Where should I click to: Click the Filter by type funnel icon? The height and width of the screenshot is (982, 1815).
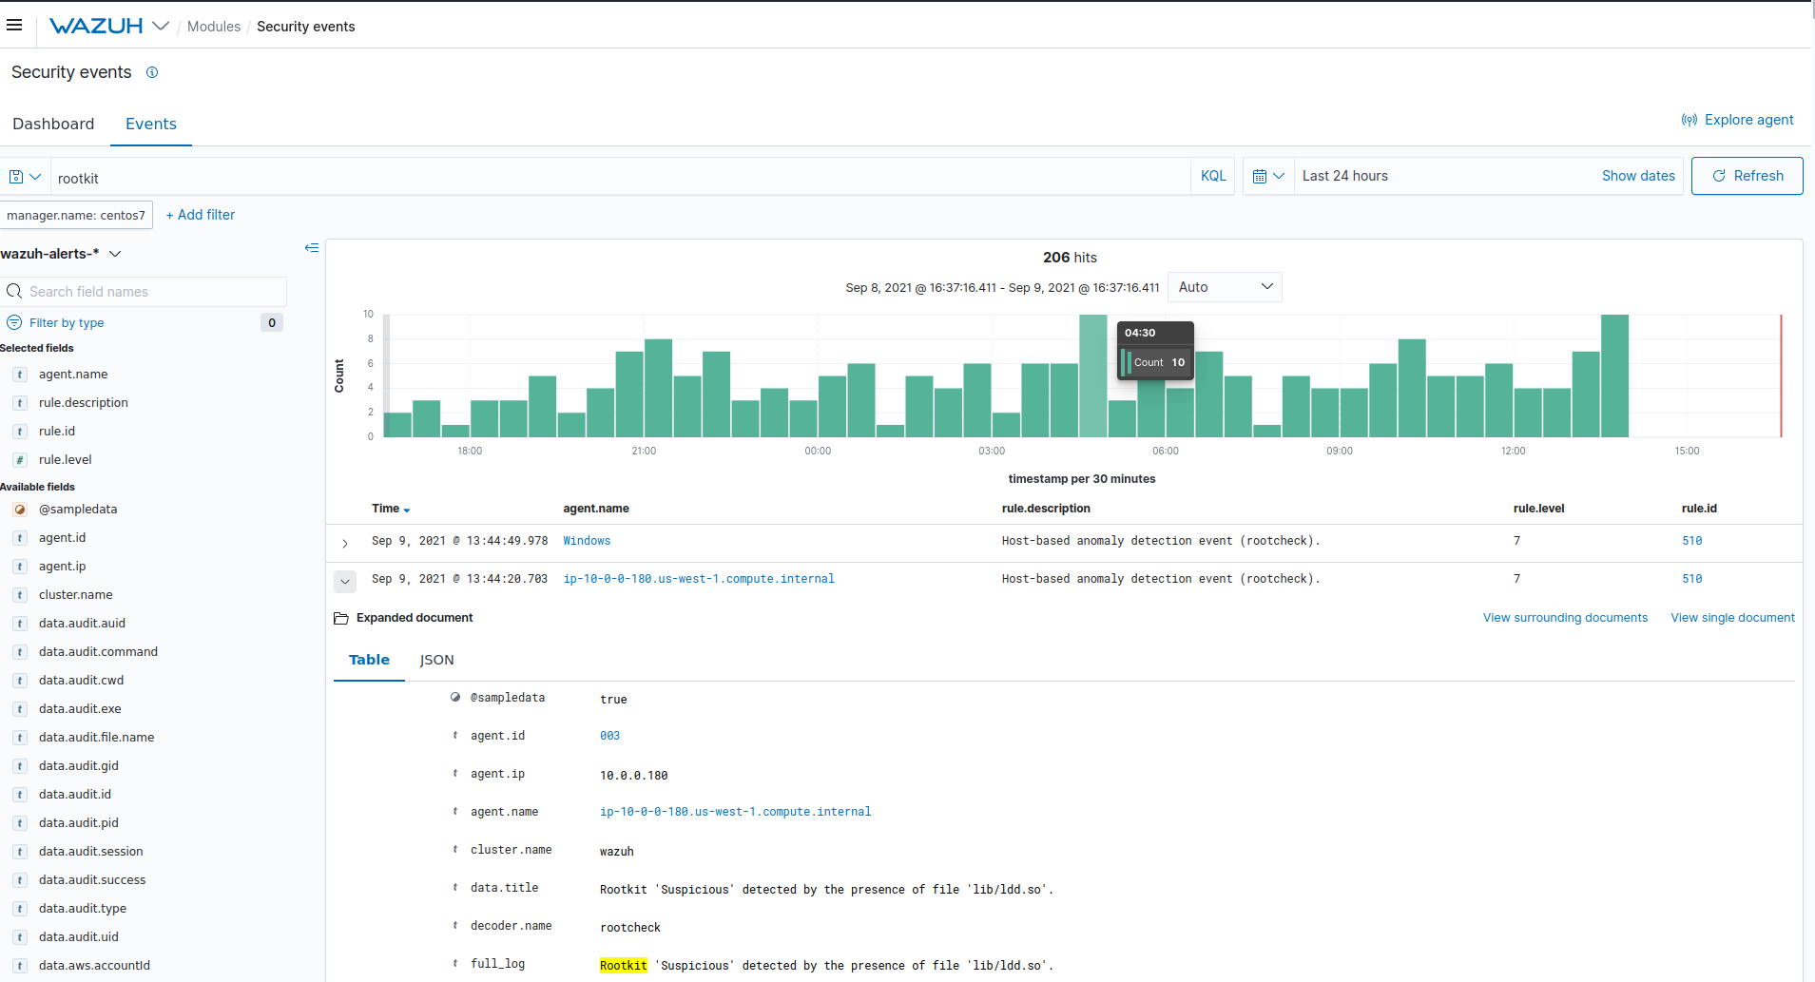pyautogui.click(x=14, y=322)
